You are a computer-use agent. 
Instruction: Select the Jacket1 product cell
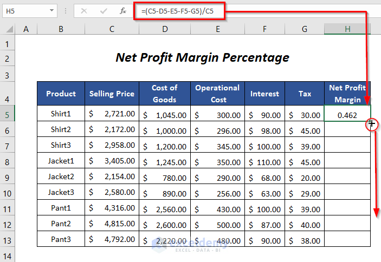point(61,161)
